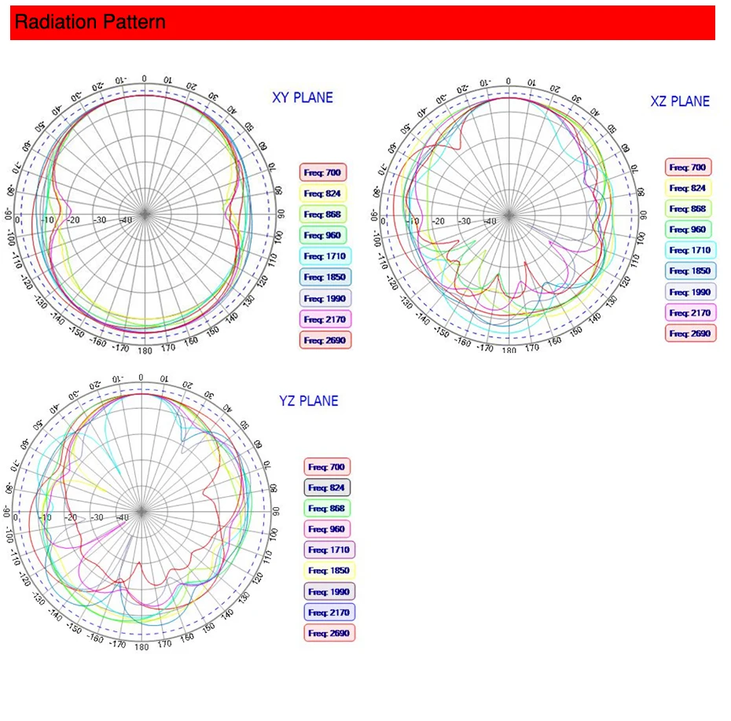Screen dimensions: 731x721
Task: Click Freq 1710 legend in YZ plane
Action: (329, 550)
